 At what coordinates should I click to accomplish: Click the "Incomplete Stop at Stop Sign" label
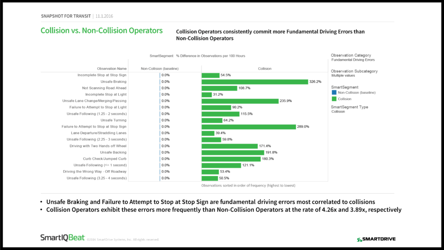click(x=102, y=75)
